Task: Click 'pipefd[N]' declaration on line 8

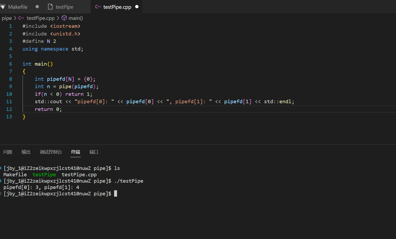Action: (x=61, y=79)
